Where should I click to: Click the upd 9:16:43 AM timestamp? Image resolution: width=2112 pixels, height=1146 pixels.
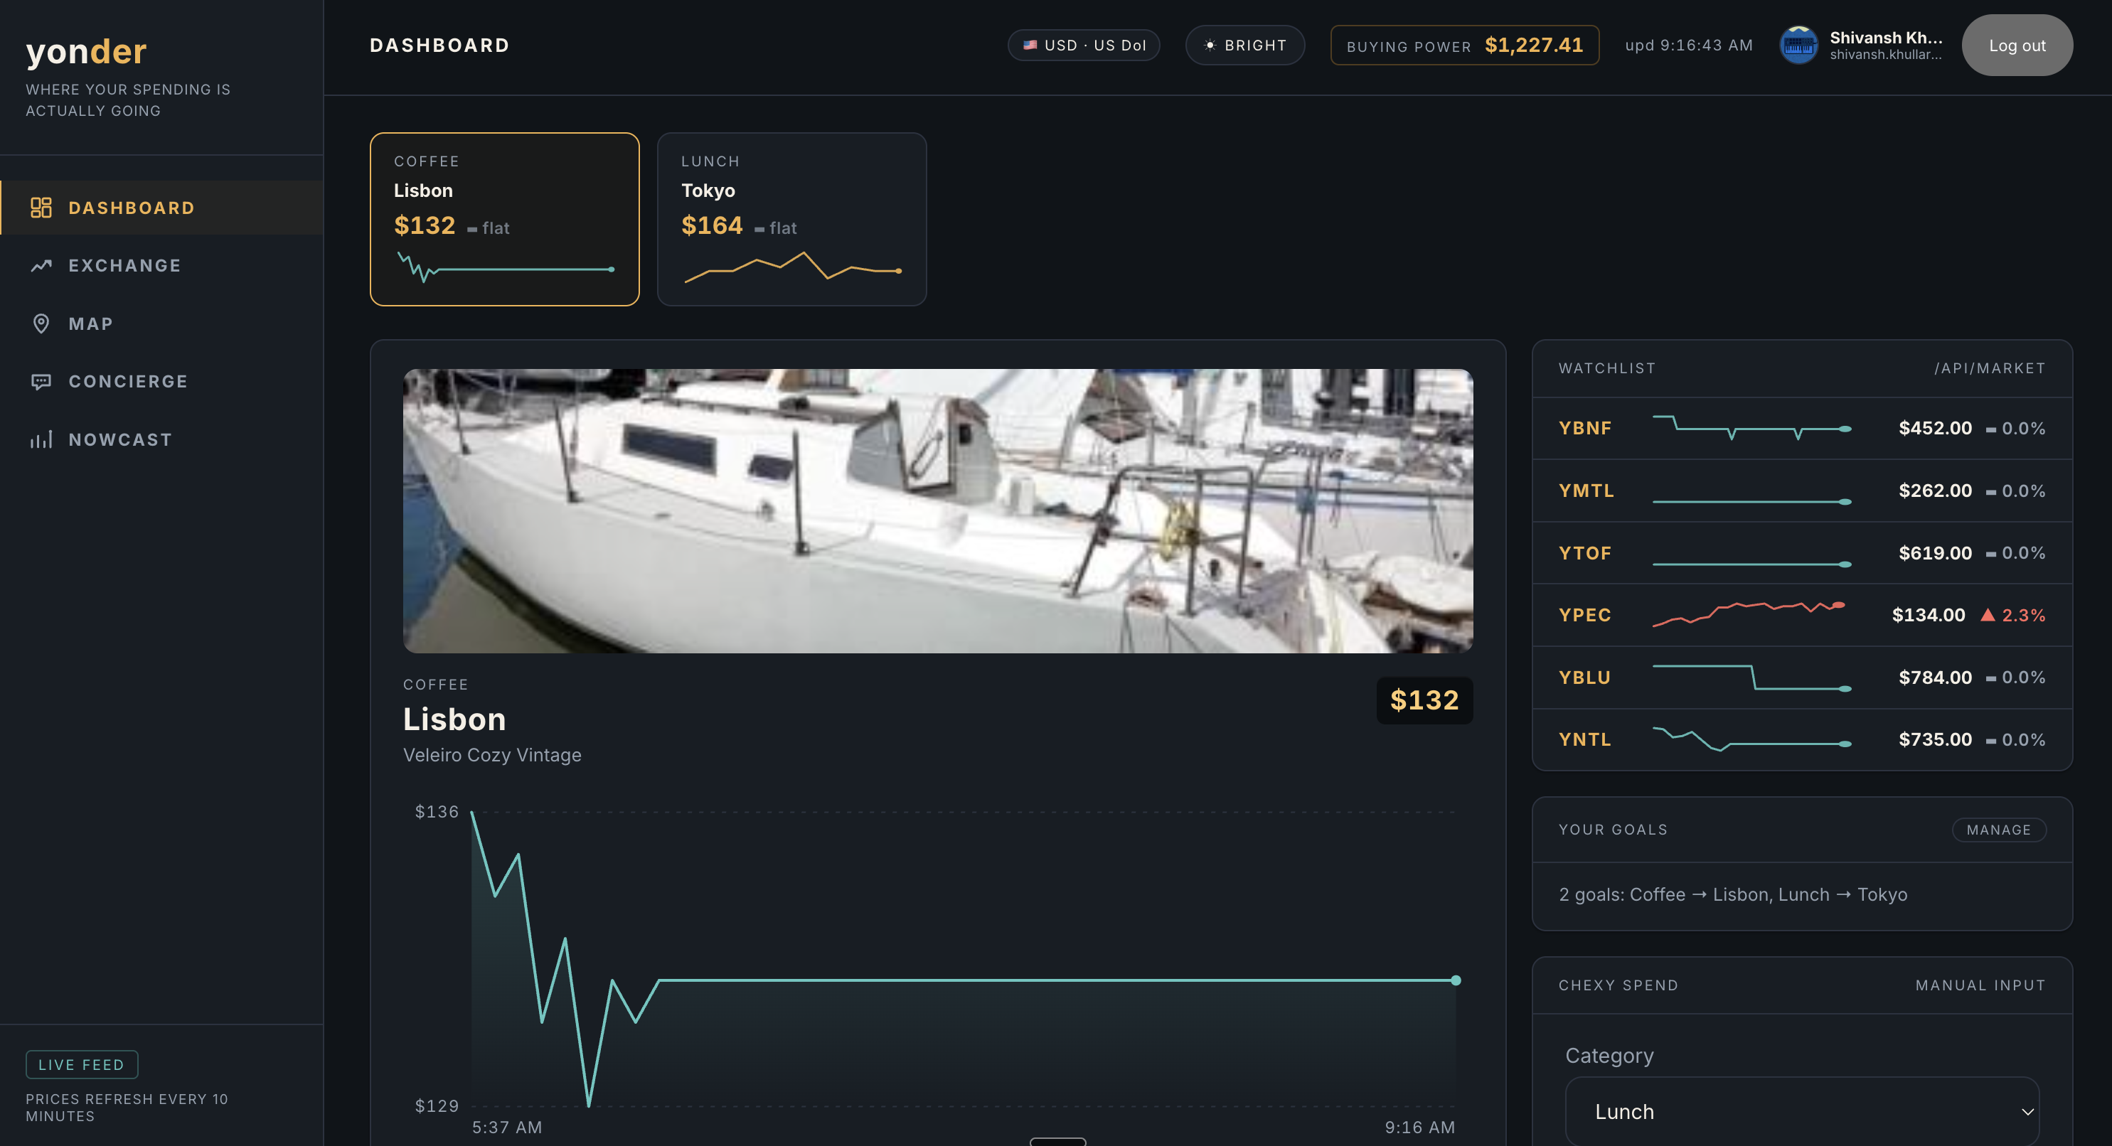click(x=1689, y=45)
